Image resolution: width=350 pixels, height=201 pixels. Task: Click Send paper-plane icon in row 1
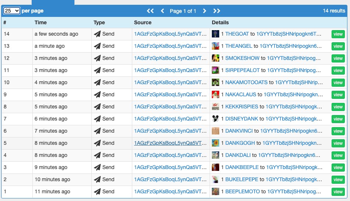click(97, 192)
